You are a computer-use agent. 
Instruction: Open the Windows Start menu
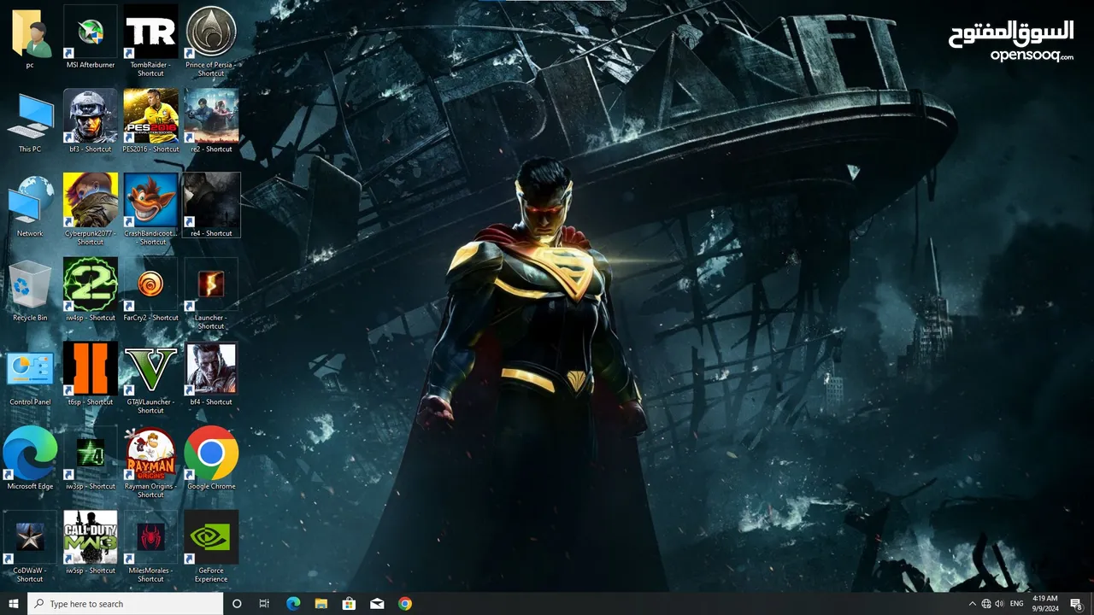(13, 604)
